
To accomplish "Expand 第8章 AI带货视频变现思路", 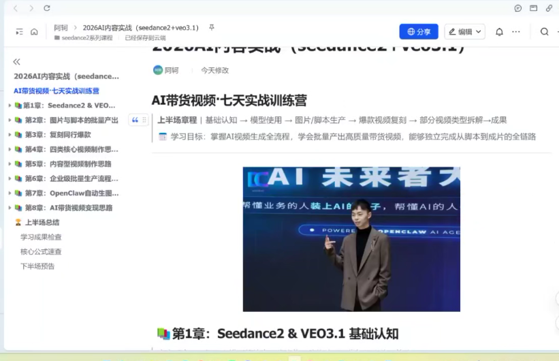I will coord(10,208).
